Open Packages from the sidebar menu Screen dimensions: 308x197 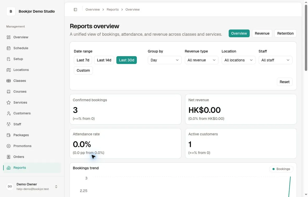click(x=32, y=135)
